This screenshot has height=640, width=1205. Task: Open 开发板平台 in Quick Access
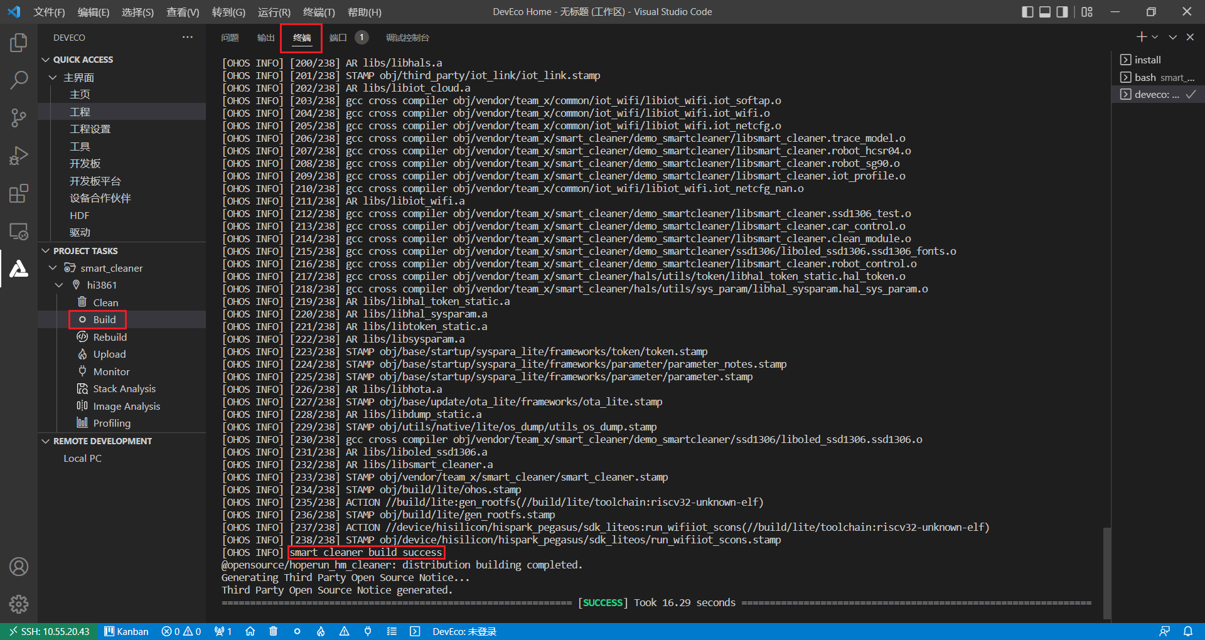coord(95,181)
